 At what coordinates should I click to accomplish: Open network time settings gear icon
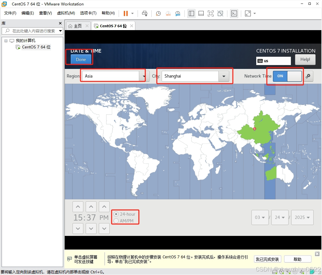point(308,76)
